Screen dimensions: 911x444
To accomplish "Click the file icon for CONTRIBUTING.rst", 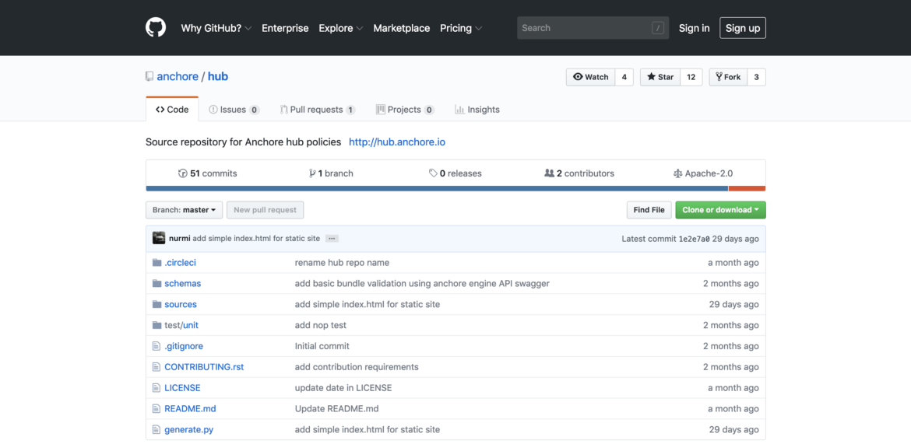I will [156, 367].
